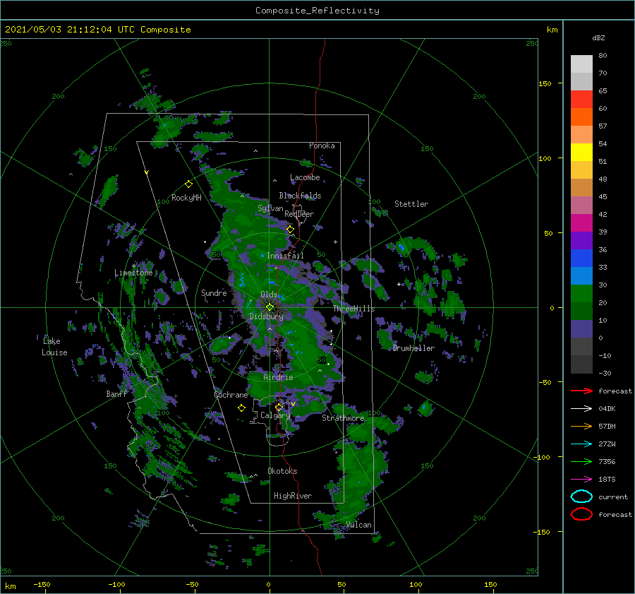The image size is (635, 594).
Task: Click the 80 value on dBZ scale
Action: (603, 56)
